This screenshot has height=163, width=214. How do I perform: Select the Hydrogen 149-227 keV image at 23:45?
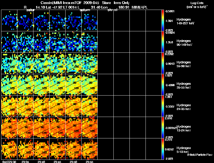point(58,21)
